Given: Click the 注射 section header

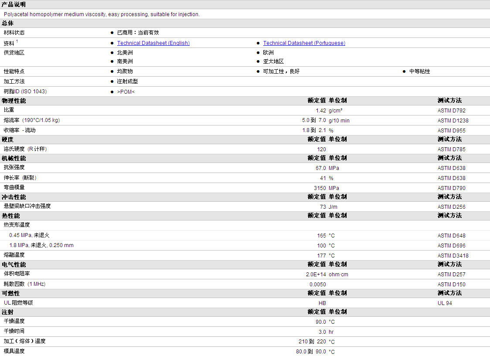Looking at the screenshot, I should 8,312.
